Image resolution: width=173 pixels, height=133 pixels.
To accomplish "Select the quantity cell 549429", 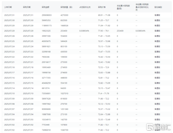I will tap(64, 41).
